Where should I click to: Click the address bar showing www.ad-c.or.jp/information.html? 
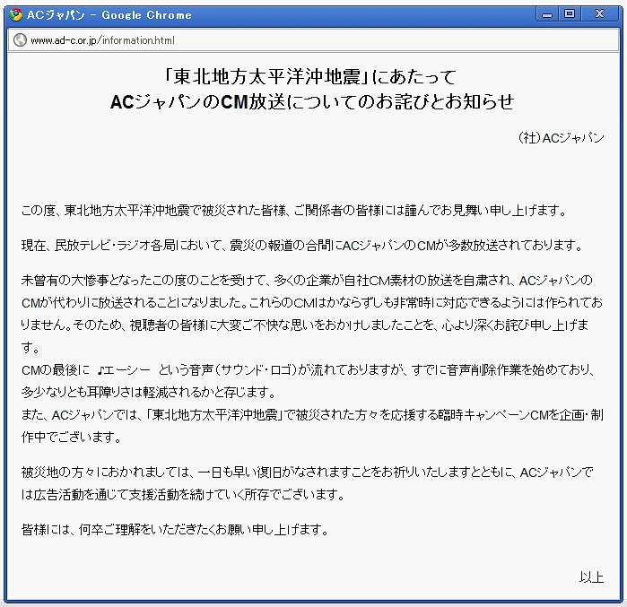coord(313,40)
